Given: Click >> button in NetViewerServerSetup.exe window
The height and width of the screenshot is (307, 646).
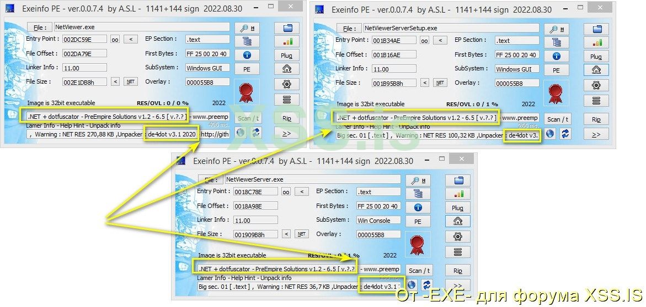Looking at the screenshot, I should (596, 134).
